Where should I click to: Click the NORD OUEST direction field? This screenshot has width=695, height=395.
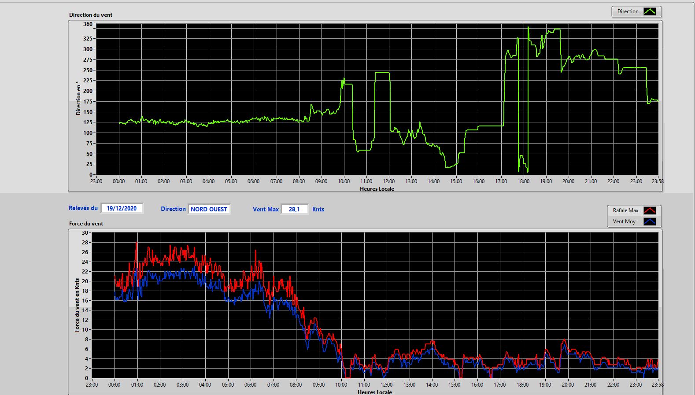[209, 209]
